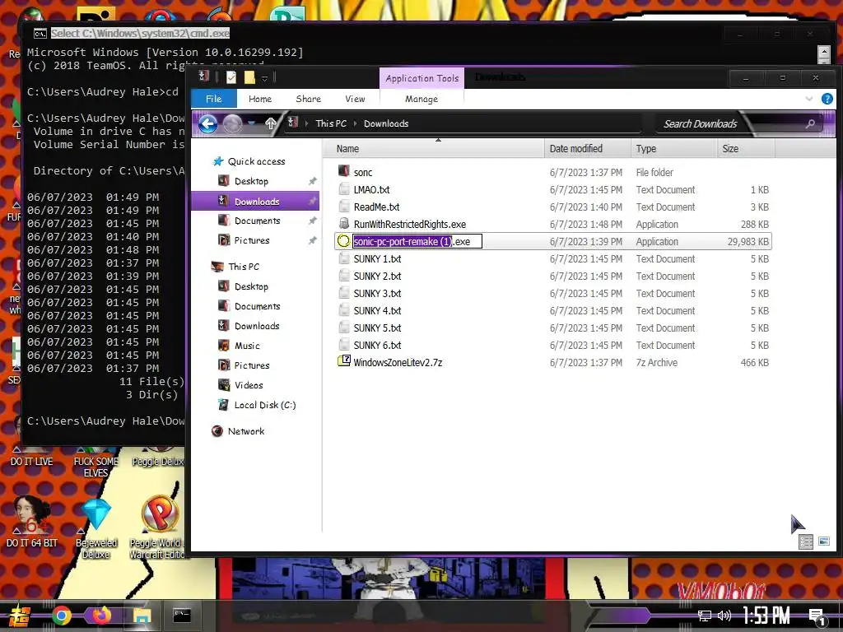Open Local Disk (C:) in navigation pane
The height and width of the screenshot is (632, 843).
(x=264, y=405)
